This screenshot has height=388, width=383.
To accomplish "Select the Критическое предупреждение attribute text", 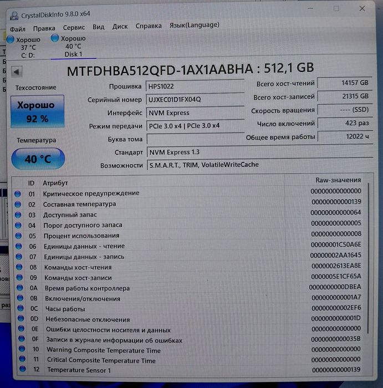I will click(x=91, y=193).
